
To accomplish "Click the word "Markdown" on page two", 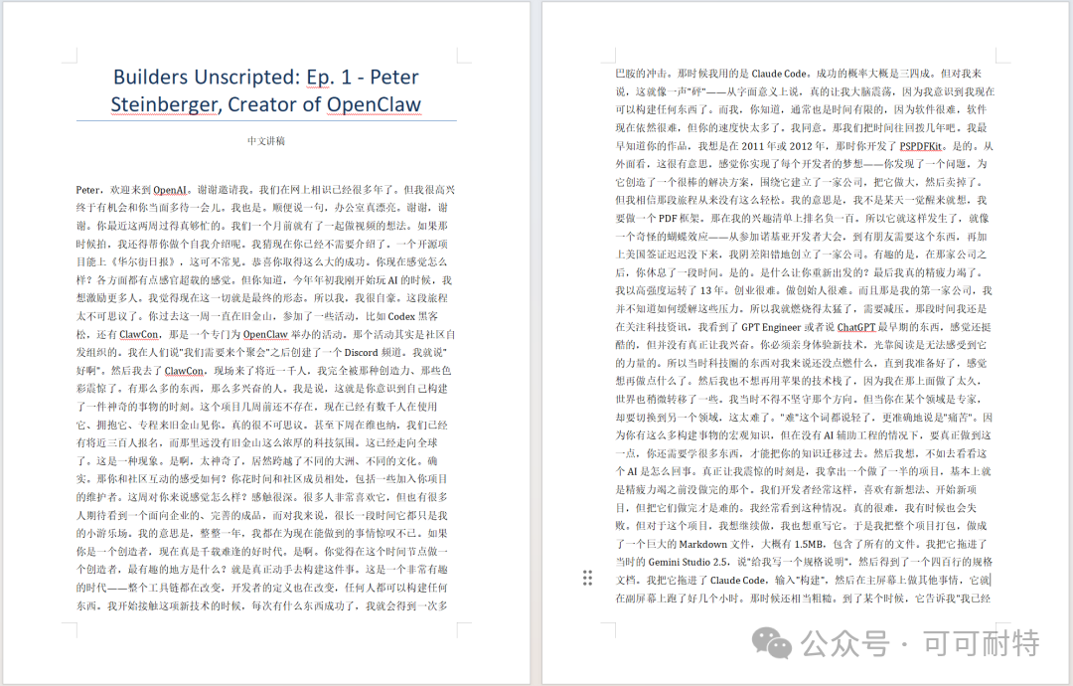I will [702, 544].
